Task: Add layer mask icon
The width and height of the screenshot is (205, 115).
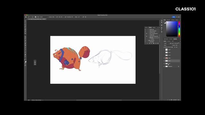Action: point(171,100)
